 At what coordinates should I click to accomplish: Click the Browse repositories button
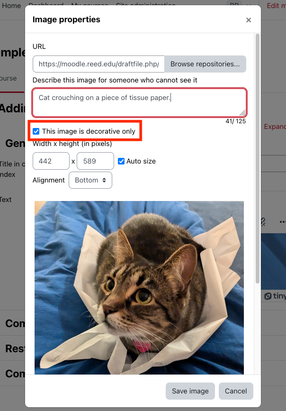205,64
